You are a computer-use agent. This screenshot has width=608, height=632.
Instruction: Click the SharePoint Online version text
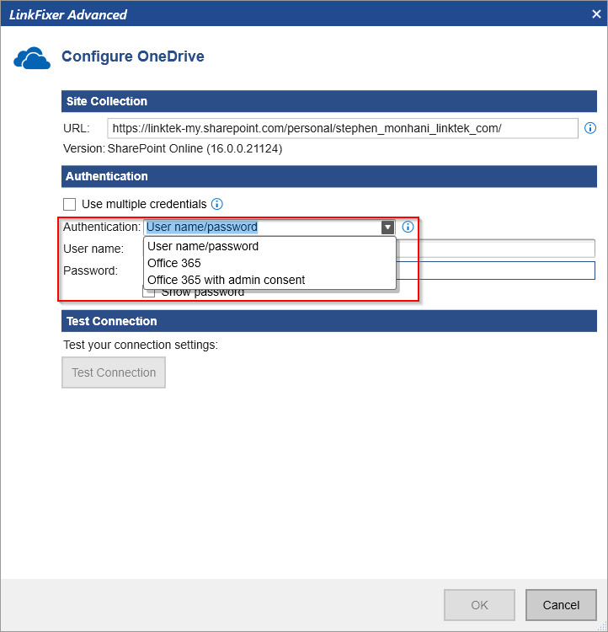click(195, 148)
